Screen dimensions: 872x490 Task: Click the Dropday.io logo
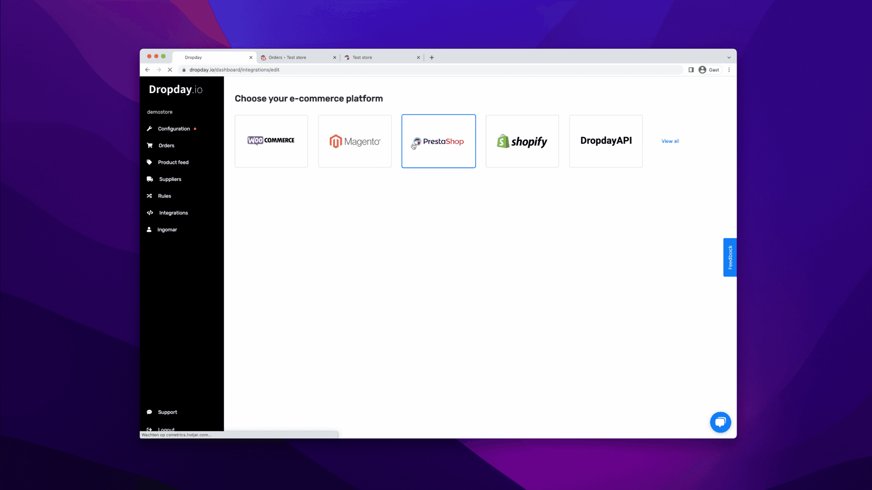(175, 90)
